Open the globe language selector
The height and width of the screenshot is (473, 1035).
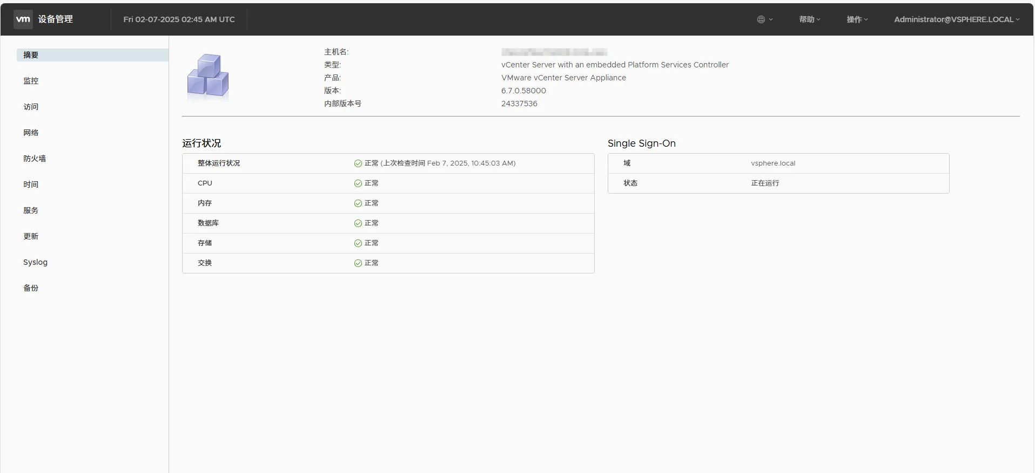click(764, 19)
